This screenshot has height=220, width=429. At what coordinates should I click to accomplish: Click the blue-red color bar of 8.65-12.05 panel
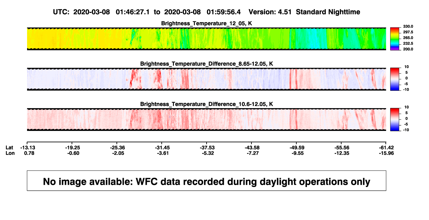[x=395, y=79]
